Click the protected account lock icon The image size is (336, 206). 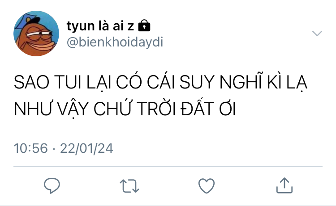pyautogui.click(x=144, y=25)
